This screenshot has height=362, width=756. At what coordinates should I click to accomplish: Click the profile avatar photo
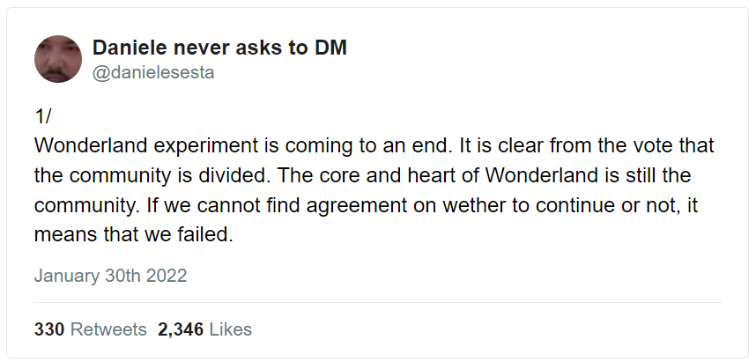(x=58, y=59)
